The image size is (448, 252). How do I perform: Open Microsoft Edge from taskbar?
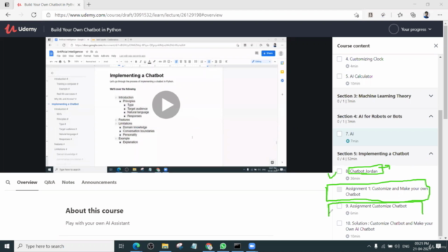coord(136,246)
